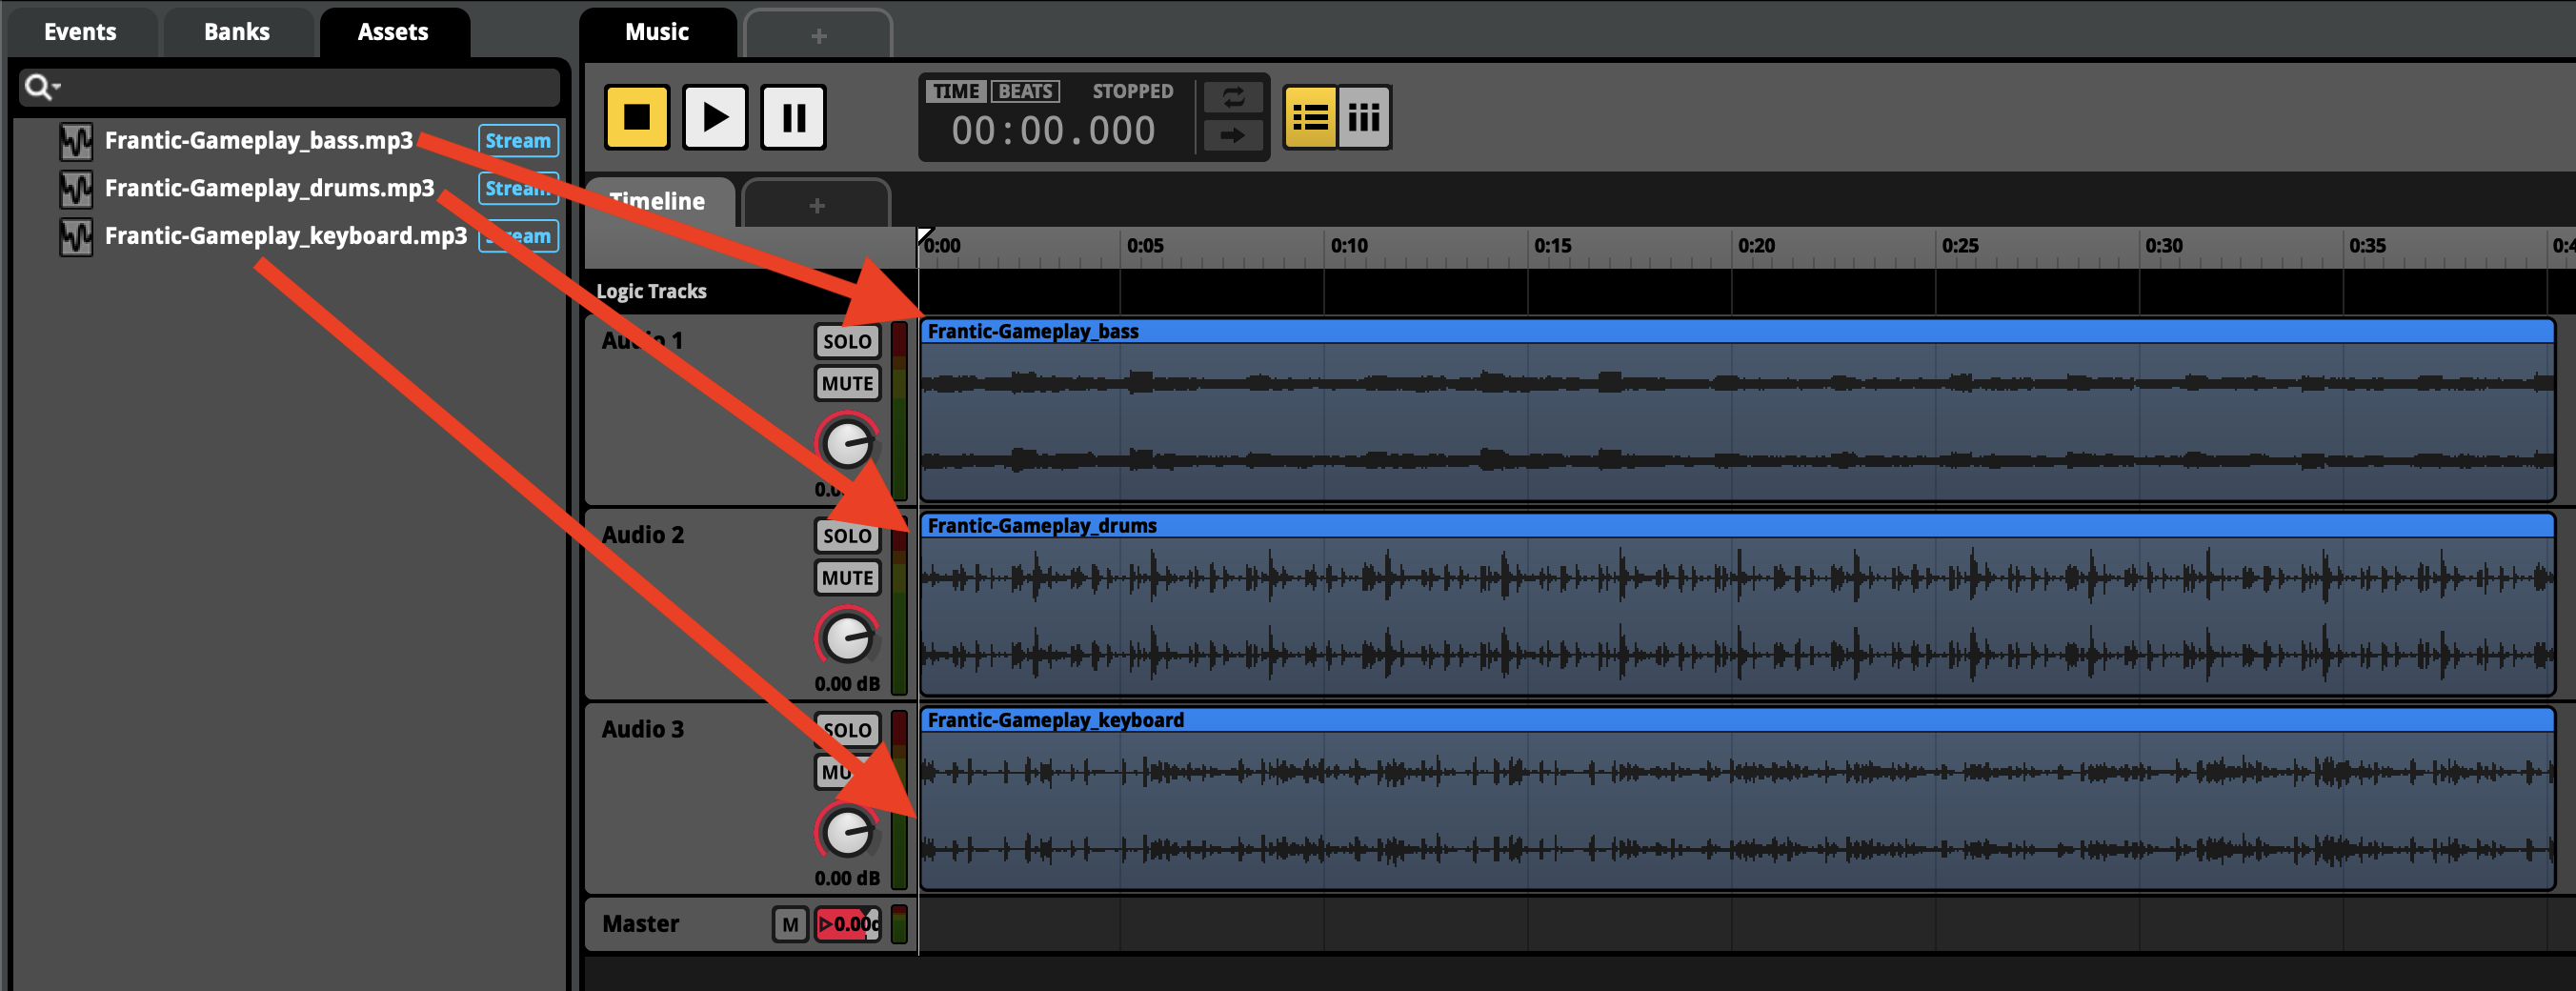
Task: Click the follow cursor arrow icon
Action: pos(1233,135)
